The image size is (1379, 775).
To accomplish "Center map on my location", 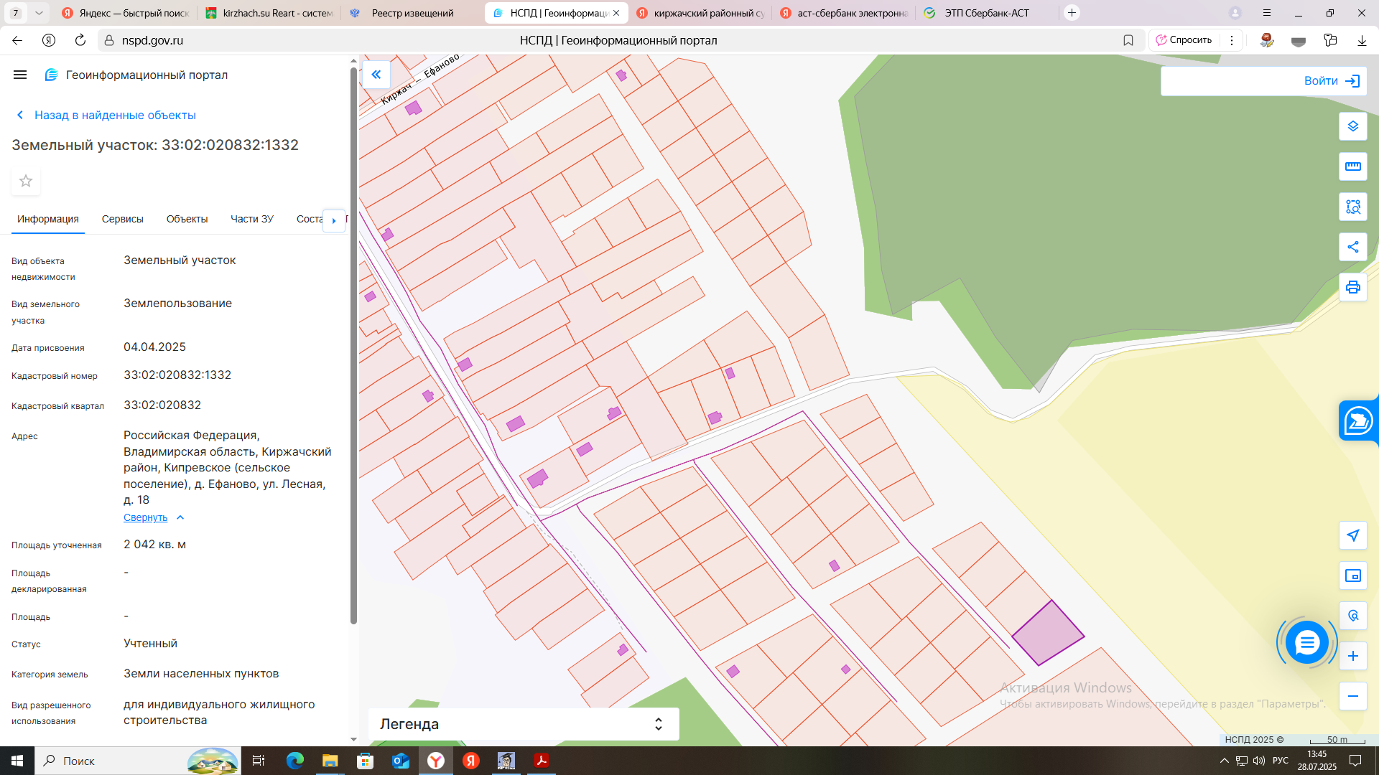I will tap(1352, 535).
